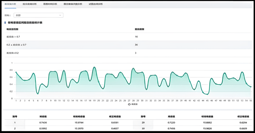255x133 pixels.
Task: Go to the 试题选项分析 tab
Action: (x=95, y=4)
